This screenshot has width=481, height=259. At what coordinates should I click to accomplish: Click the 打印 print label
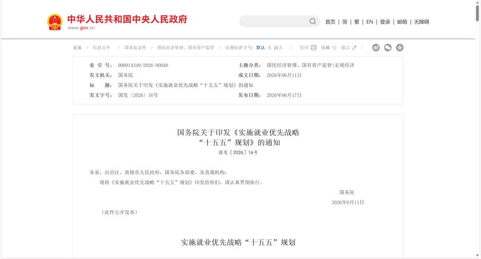304,48
